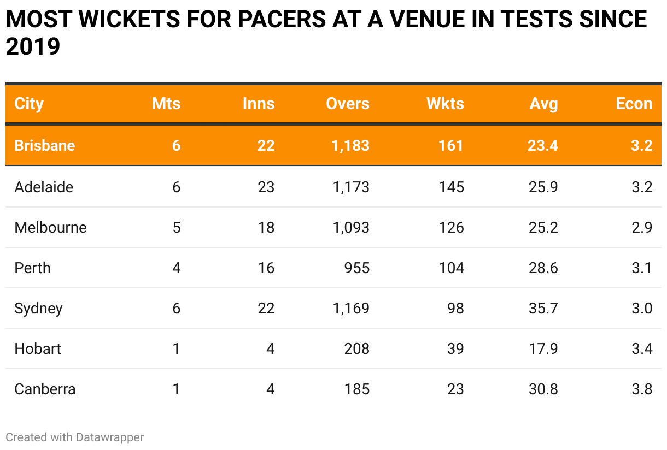Image resolution: width=667 pixels, height=450 pixels.
Task: Click Brisbane's 161 wickets value
Action: click(x=451, y=146)
